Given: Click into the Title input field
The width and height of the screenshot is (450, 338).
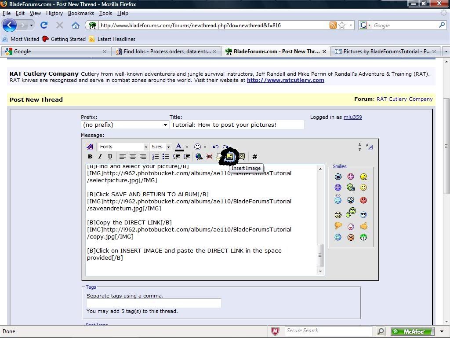Looking at the screenshot, I should pos(237,125).
